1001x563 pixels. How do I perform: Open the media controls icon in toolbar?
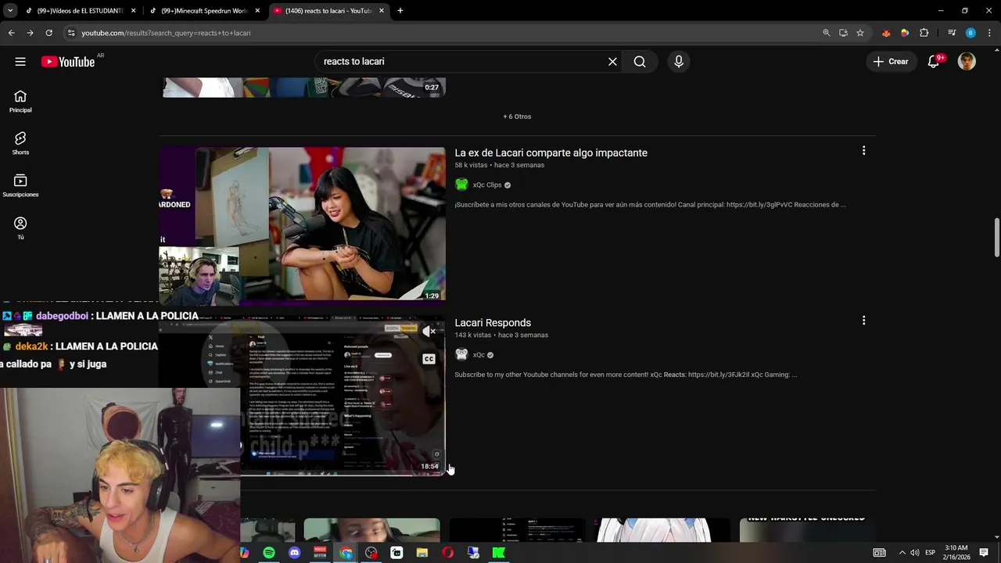point(952,33)
